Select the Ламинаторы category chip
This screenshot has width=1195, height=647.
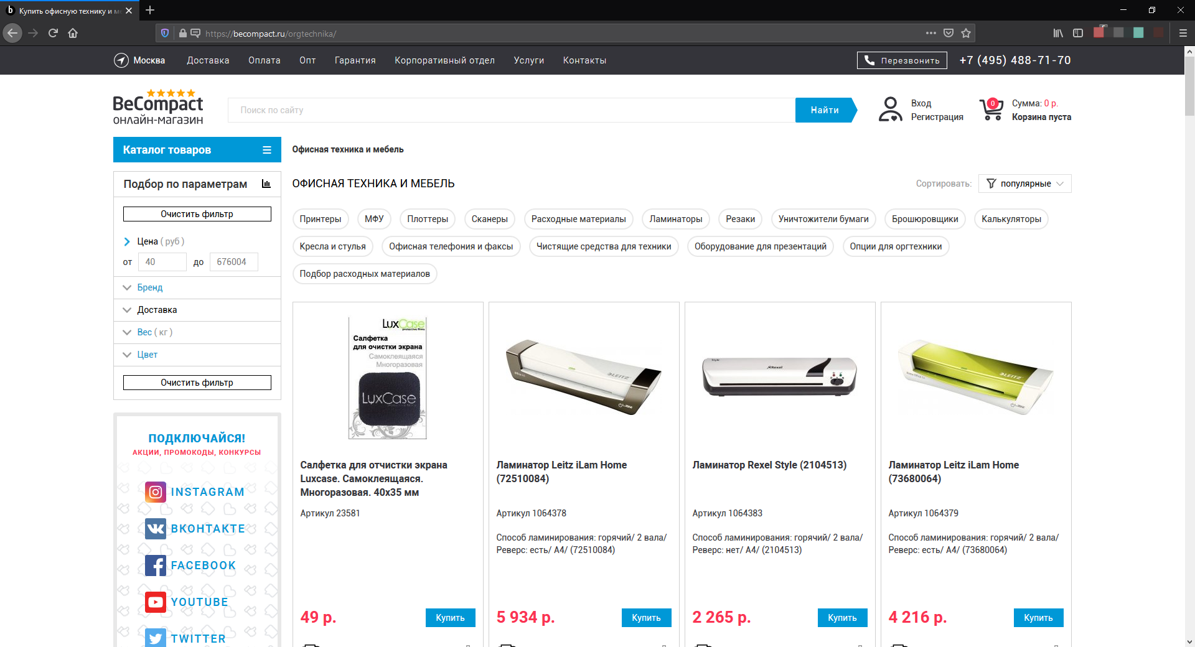coord(676,219)
